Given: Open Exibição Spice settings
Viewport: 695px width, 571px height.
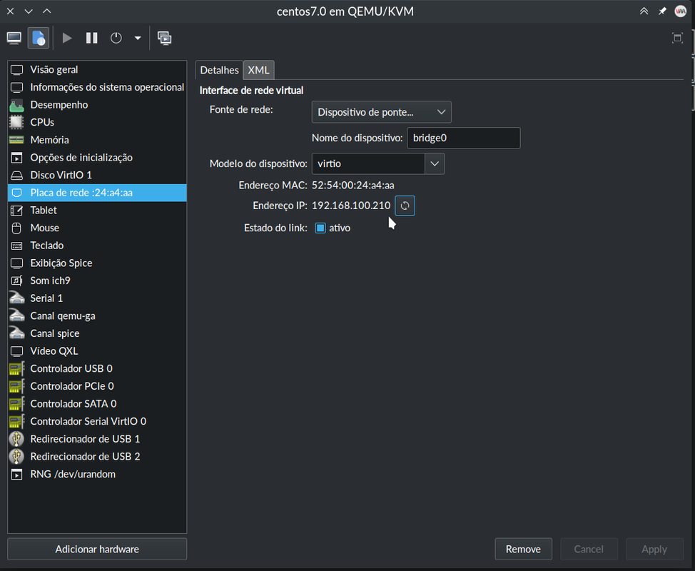Looking at the screenshot, I should pyautogui.click(x=97, y=263).
